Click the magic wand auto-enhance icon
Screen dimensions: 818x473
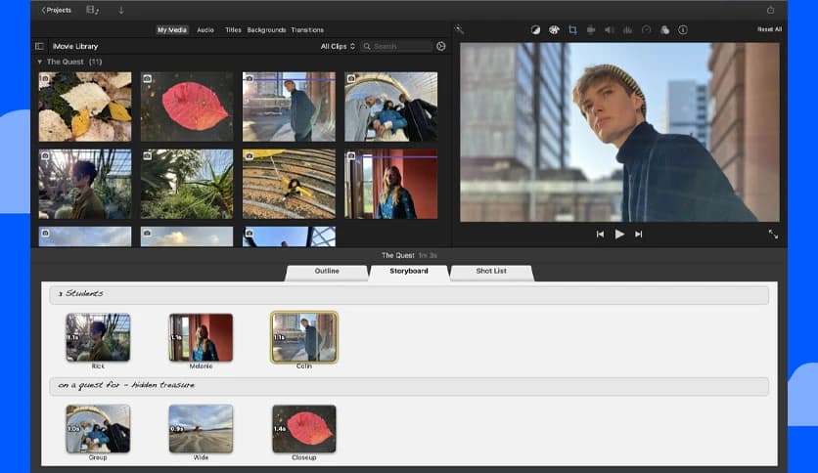[x=459, y=29]
